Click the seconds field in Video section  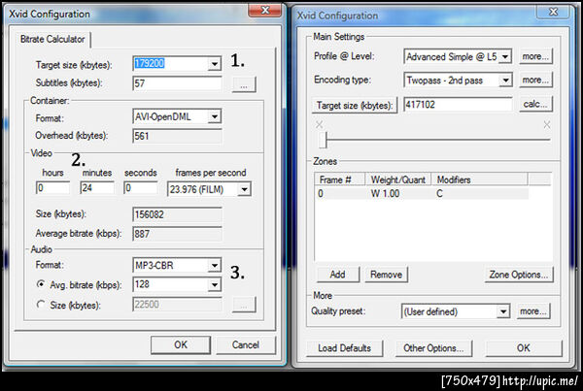[141, 188]
